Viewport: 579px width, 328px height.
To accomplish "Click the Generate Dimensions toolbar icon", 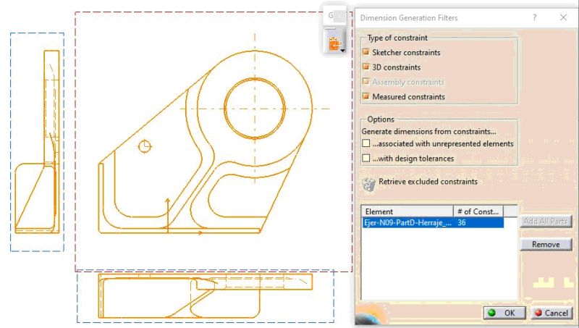I will [x=334, y=45].
